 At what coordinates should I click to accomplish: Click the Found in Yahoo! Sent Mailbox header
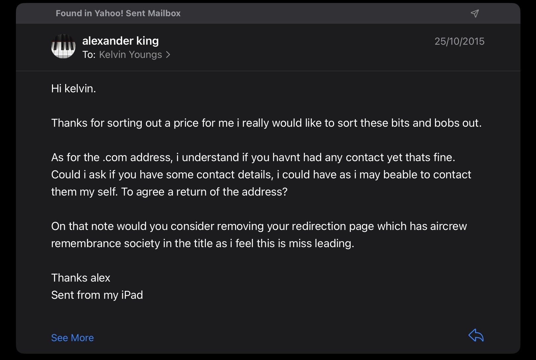118,13
